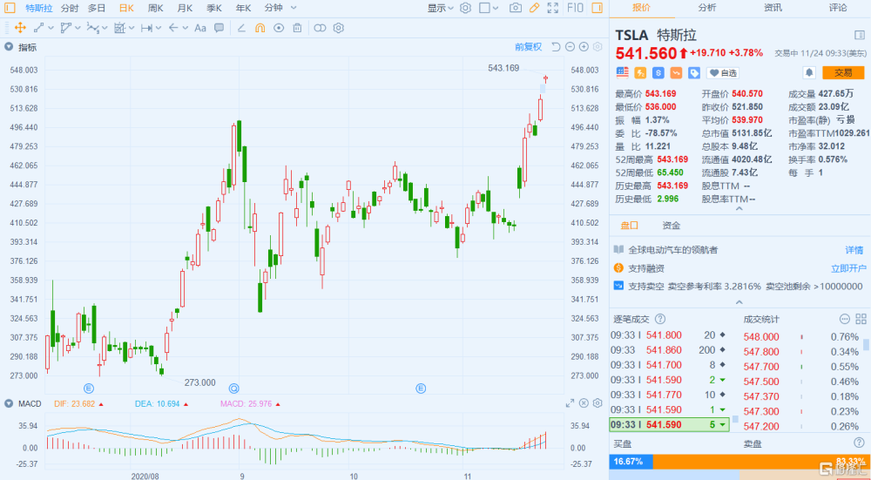Screen dimensions: 871x480
Task: Click 前复权 price adjustment link
Action: 528,47
